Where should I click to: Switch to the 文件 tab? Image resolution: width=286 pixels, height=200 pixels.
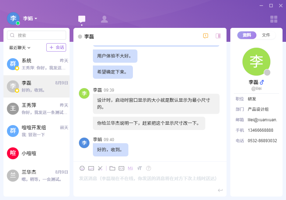click(266, 35)
